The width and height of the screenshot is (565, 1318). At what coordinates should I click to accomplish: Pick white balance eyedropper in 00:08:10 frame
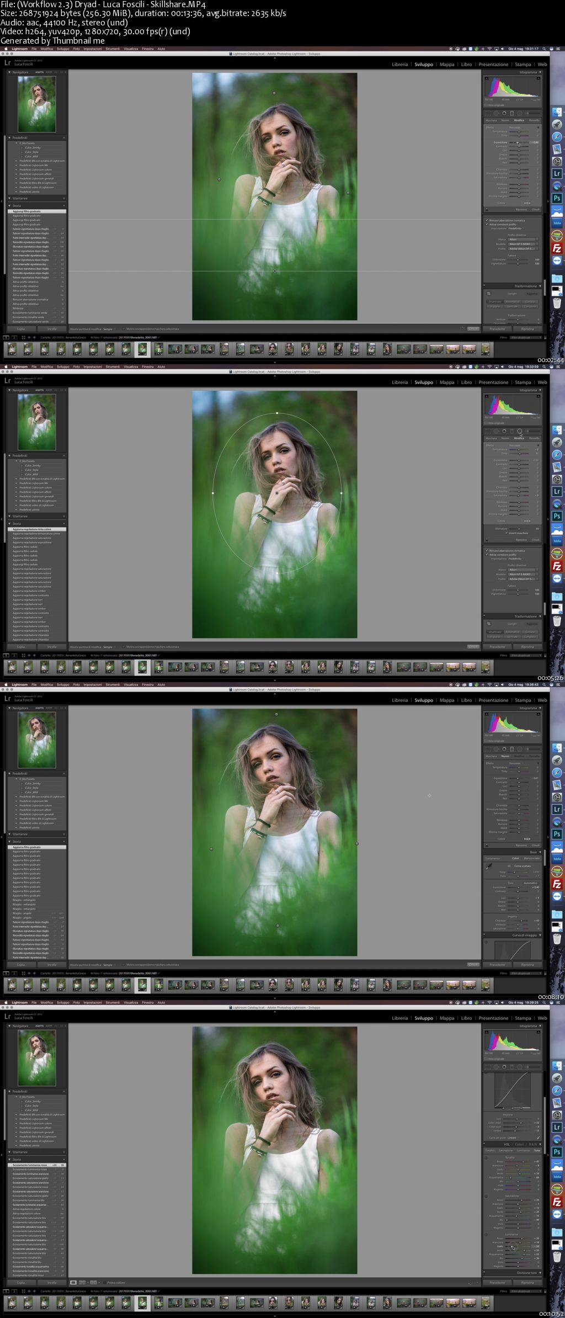[488, 867]
